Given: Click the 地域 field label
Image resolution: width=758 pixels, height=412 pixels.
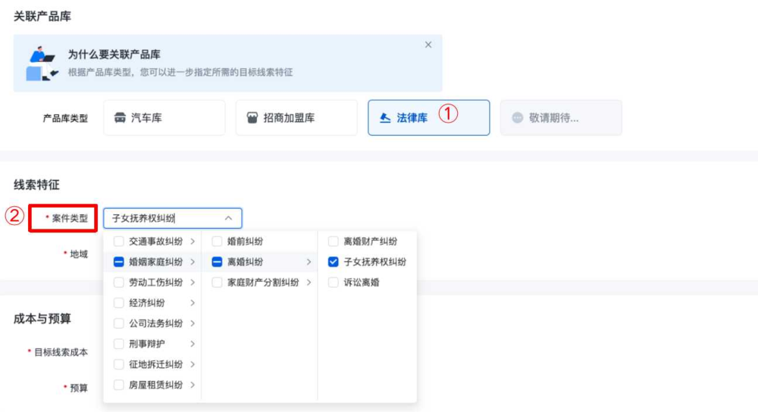Looking at the screenshot, I should point(79,254).
